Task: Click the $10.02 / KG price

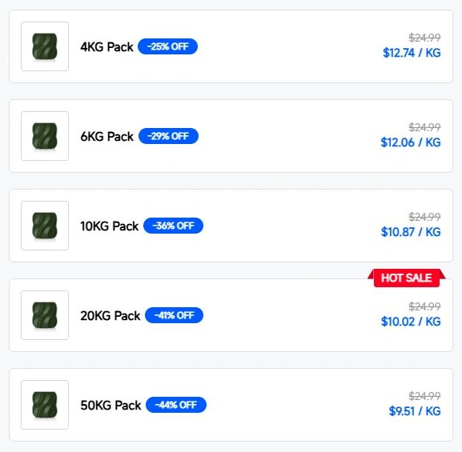Action: pos(411,322)
